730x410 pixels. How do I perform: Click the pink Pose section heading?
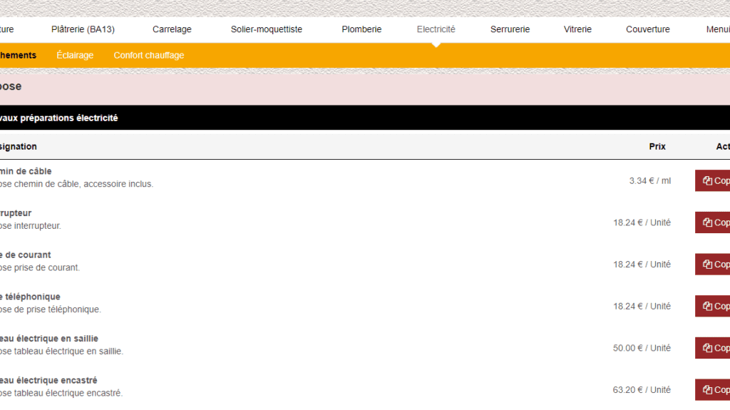tap(356, 86)
